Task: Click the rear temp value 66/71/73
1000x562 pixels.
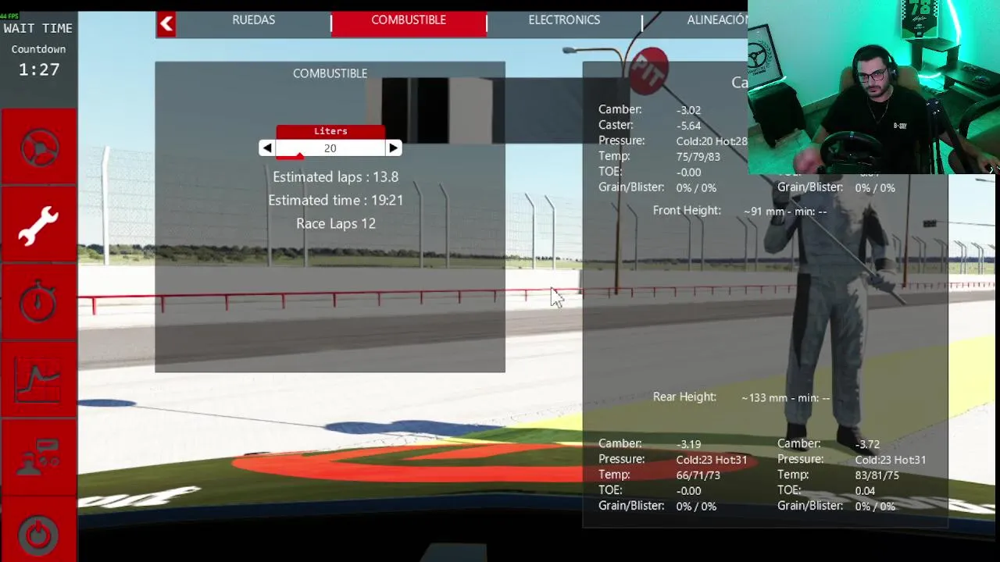Action: click(x=698, y=475)
